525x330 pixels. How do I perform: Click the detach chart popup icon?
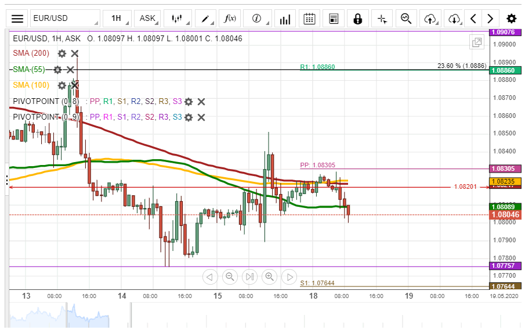477,42
